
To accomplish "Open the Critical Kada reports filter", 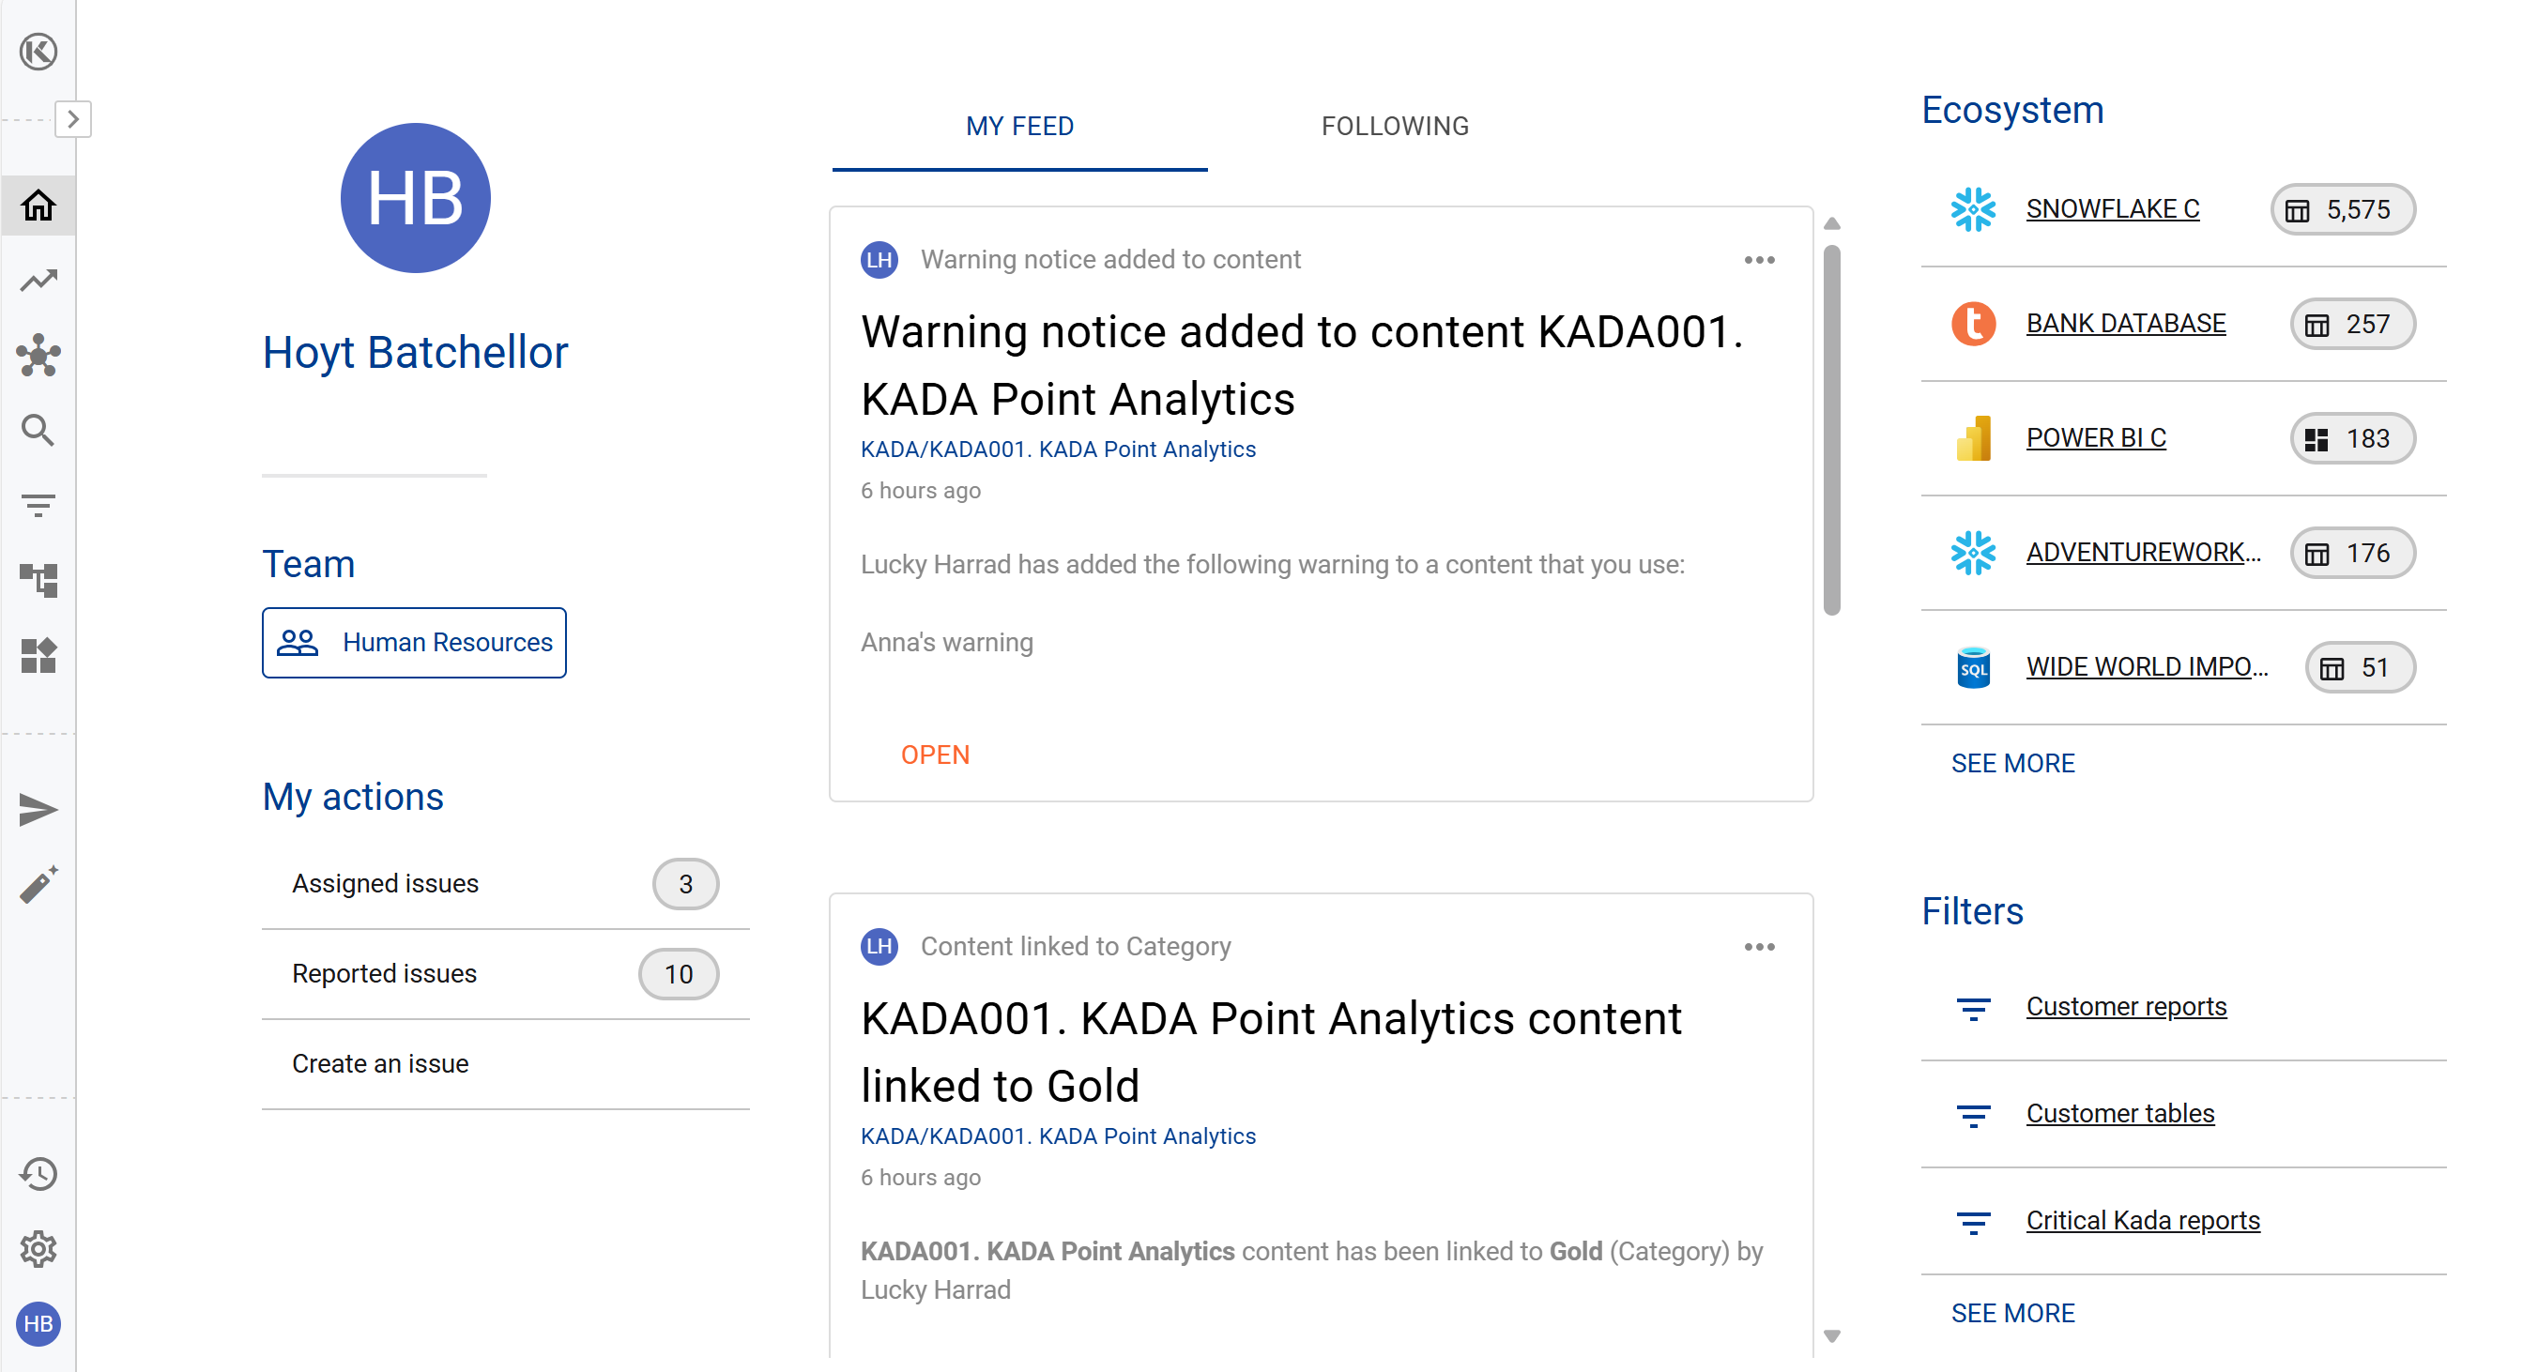I will point(2142,1220).
